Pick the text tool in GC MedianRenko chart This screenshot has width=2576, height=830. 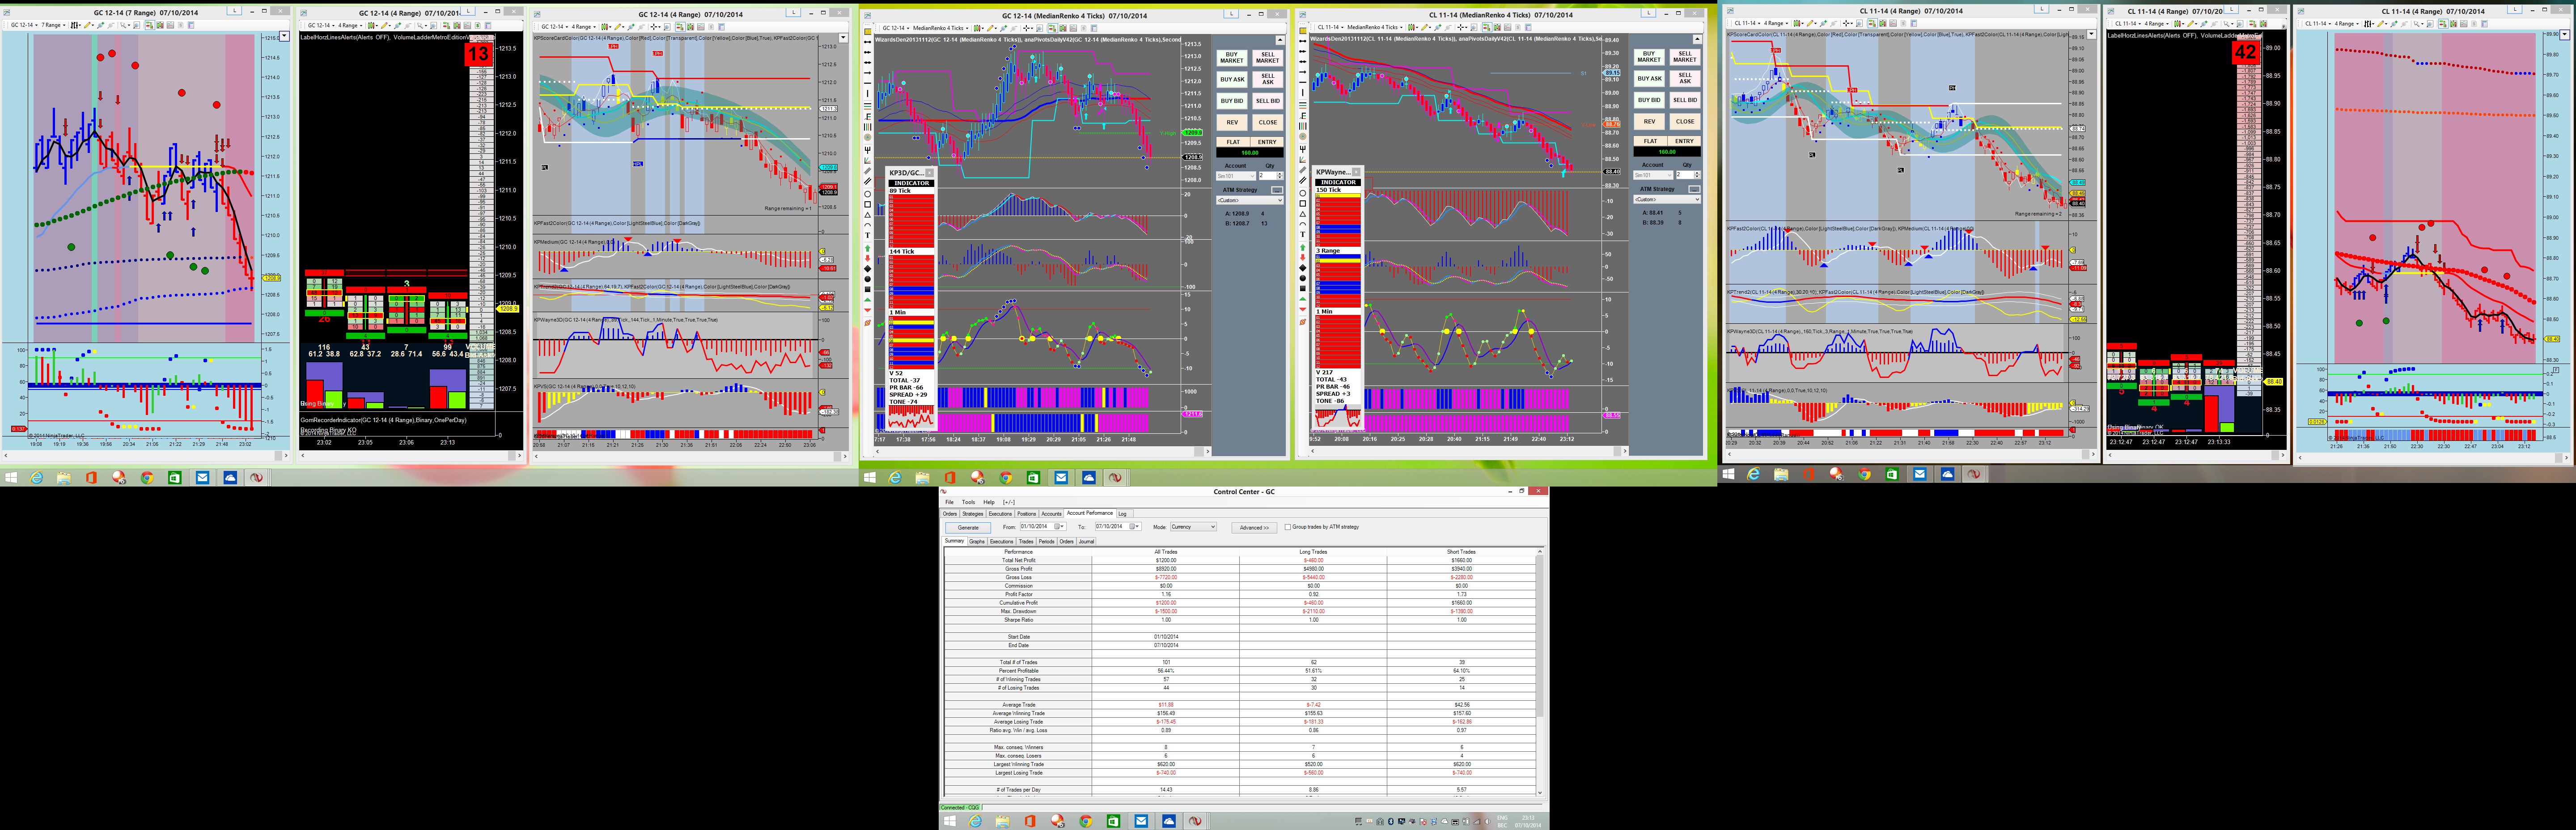pos(867,235)
